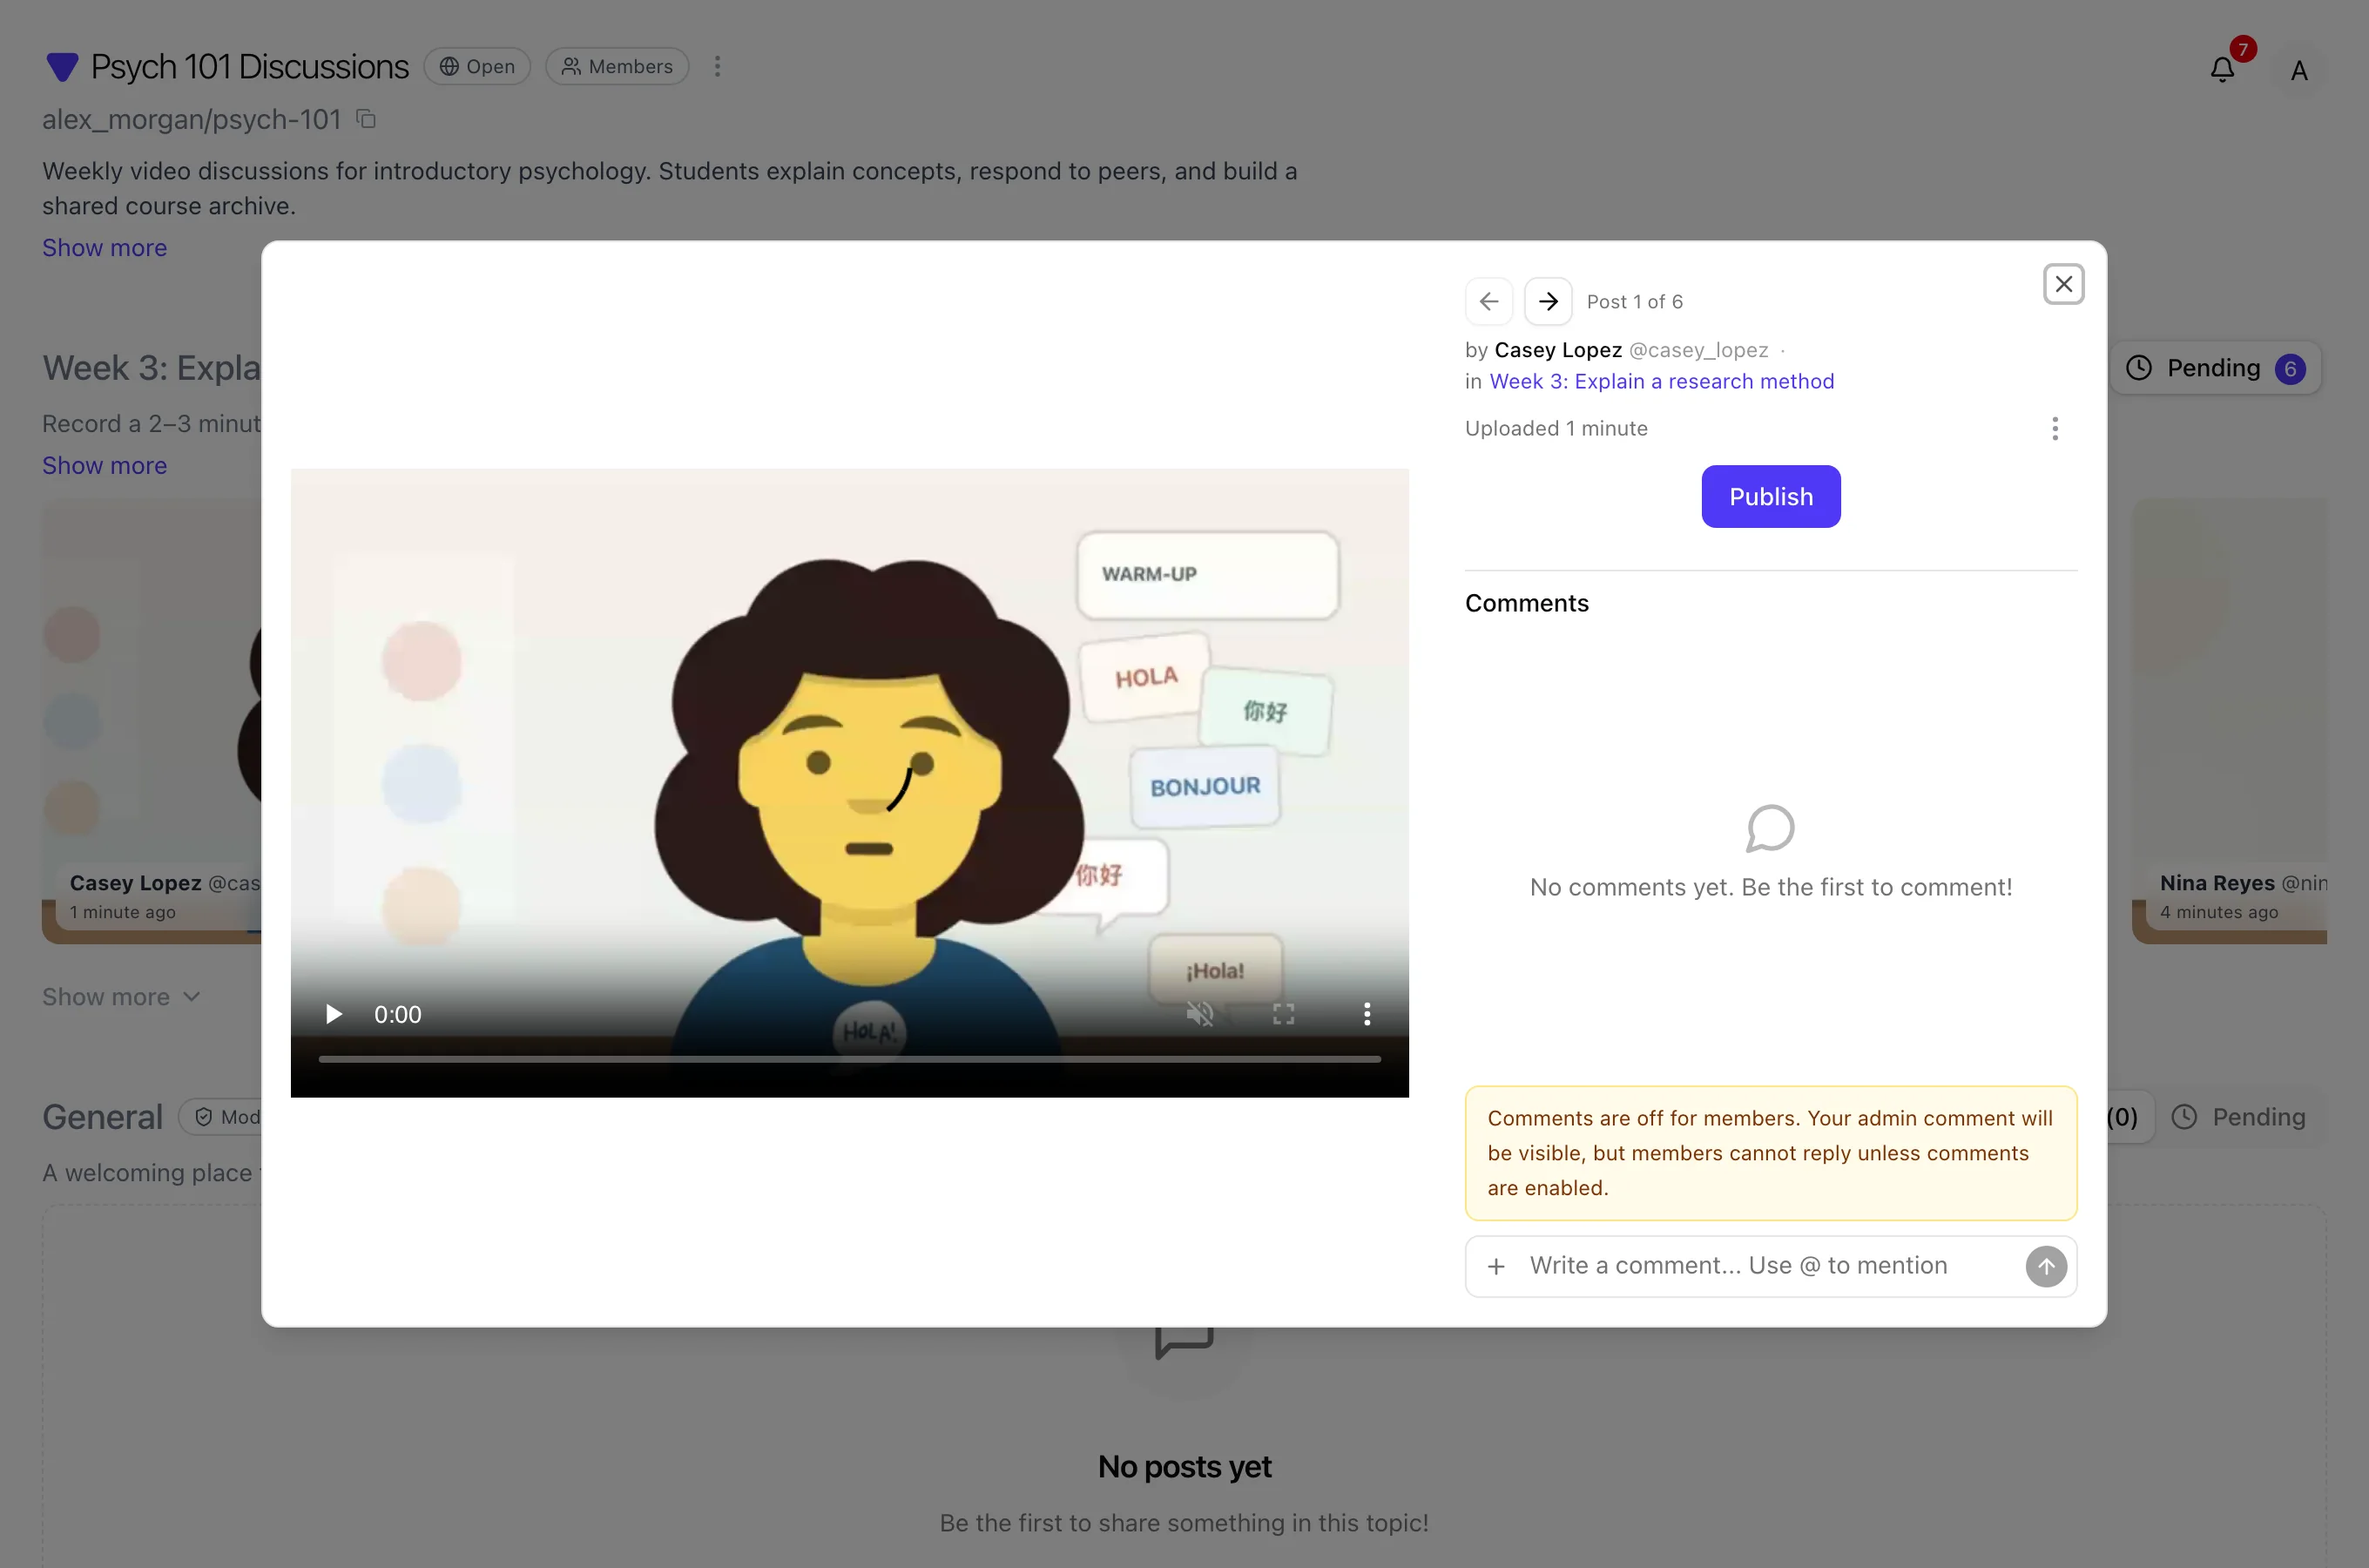Click the @casey_lopez handle
The height and width of the screenshot is (1568, 2369).
click(x=1698, y=350)
